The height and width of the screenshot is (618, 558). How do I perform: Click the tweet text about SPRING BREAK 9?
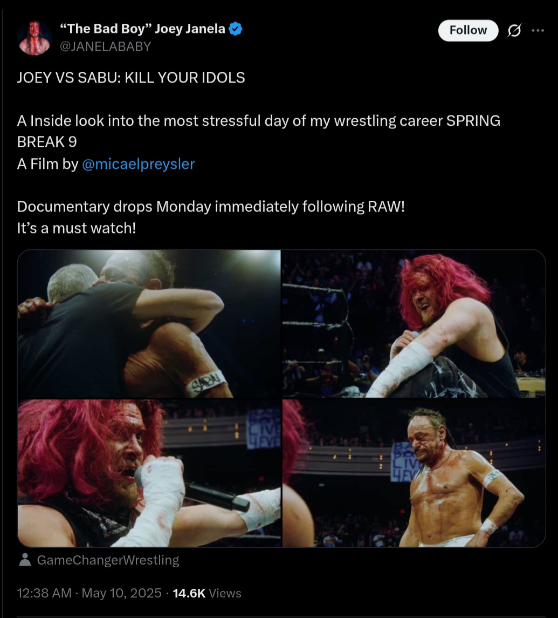pyautogui.click(x=258, y=131)
